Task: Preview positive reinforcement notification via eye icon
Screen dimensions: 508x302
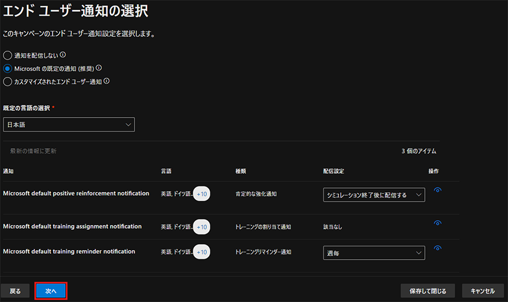Action: coord(437,190)
